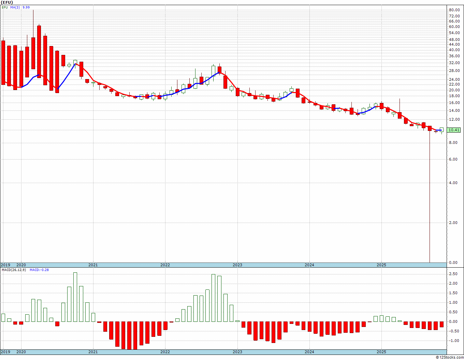This screenshot has width=464, height=360.
Task: Click the 4.00 price axis label
Action: click(x=453, y=183)
